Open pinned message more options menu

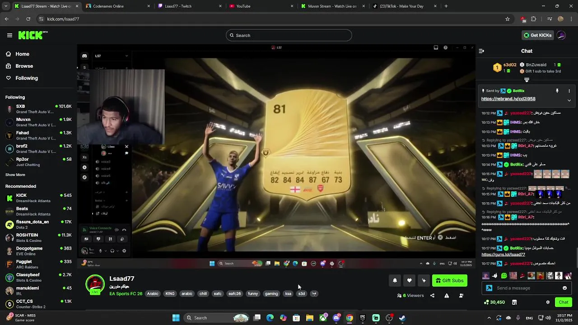[569, 91]
